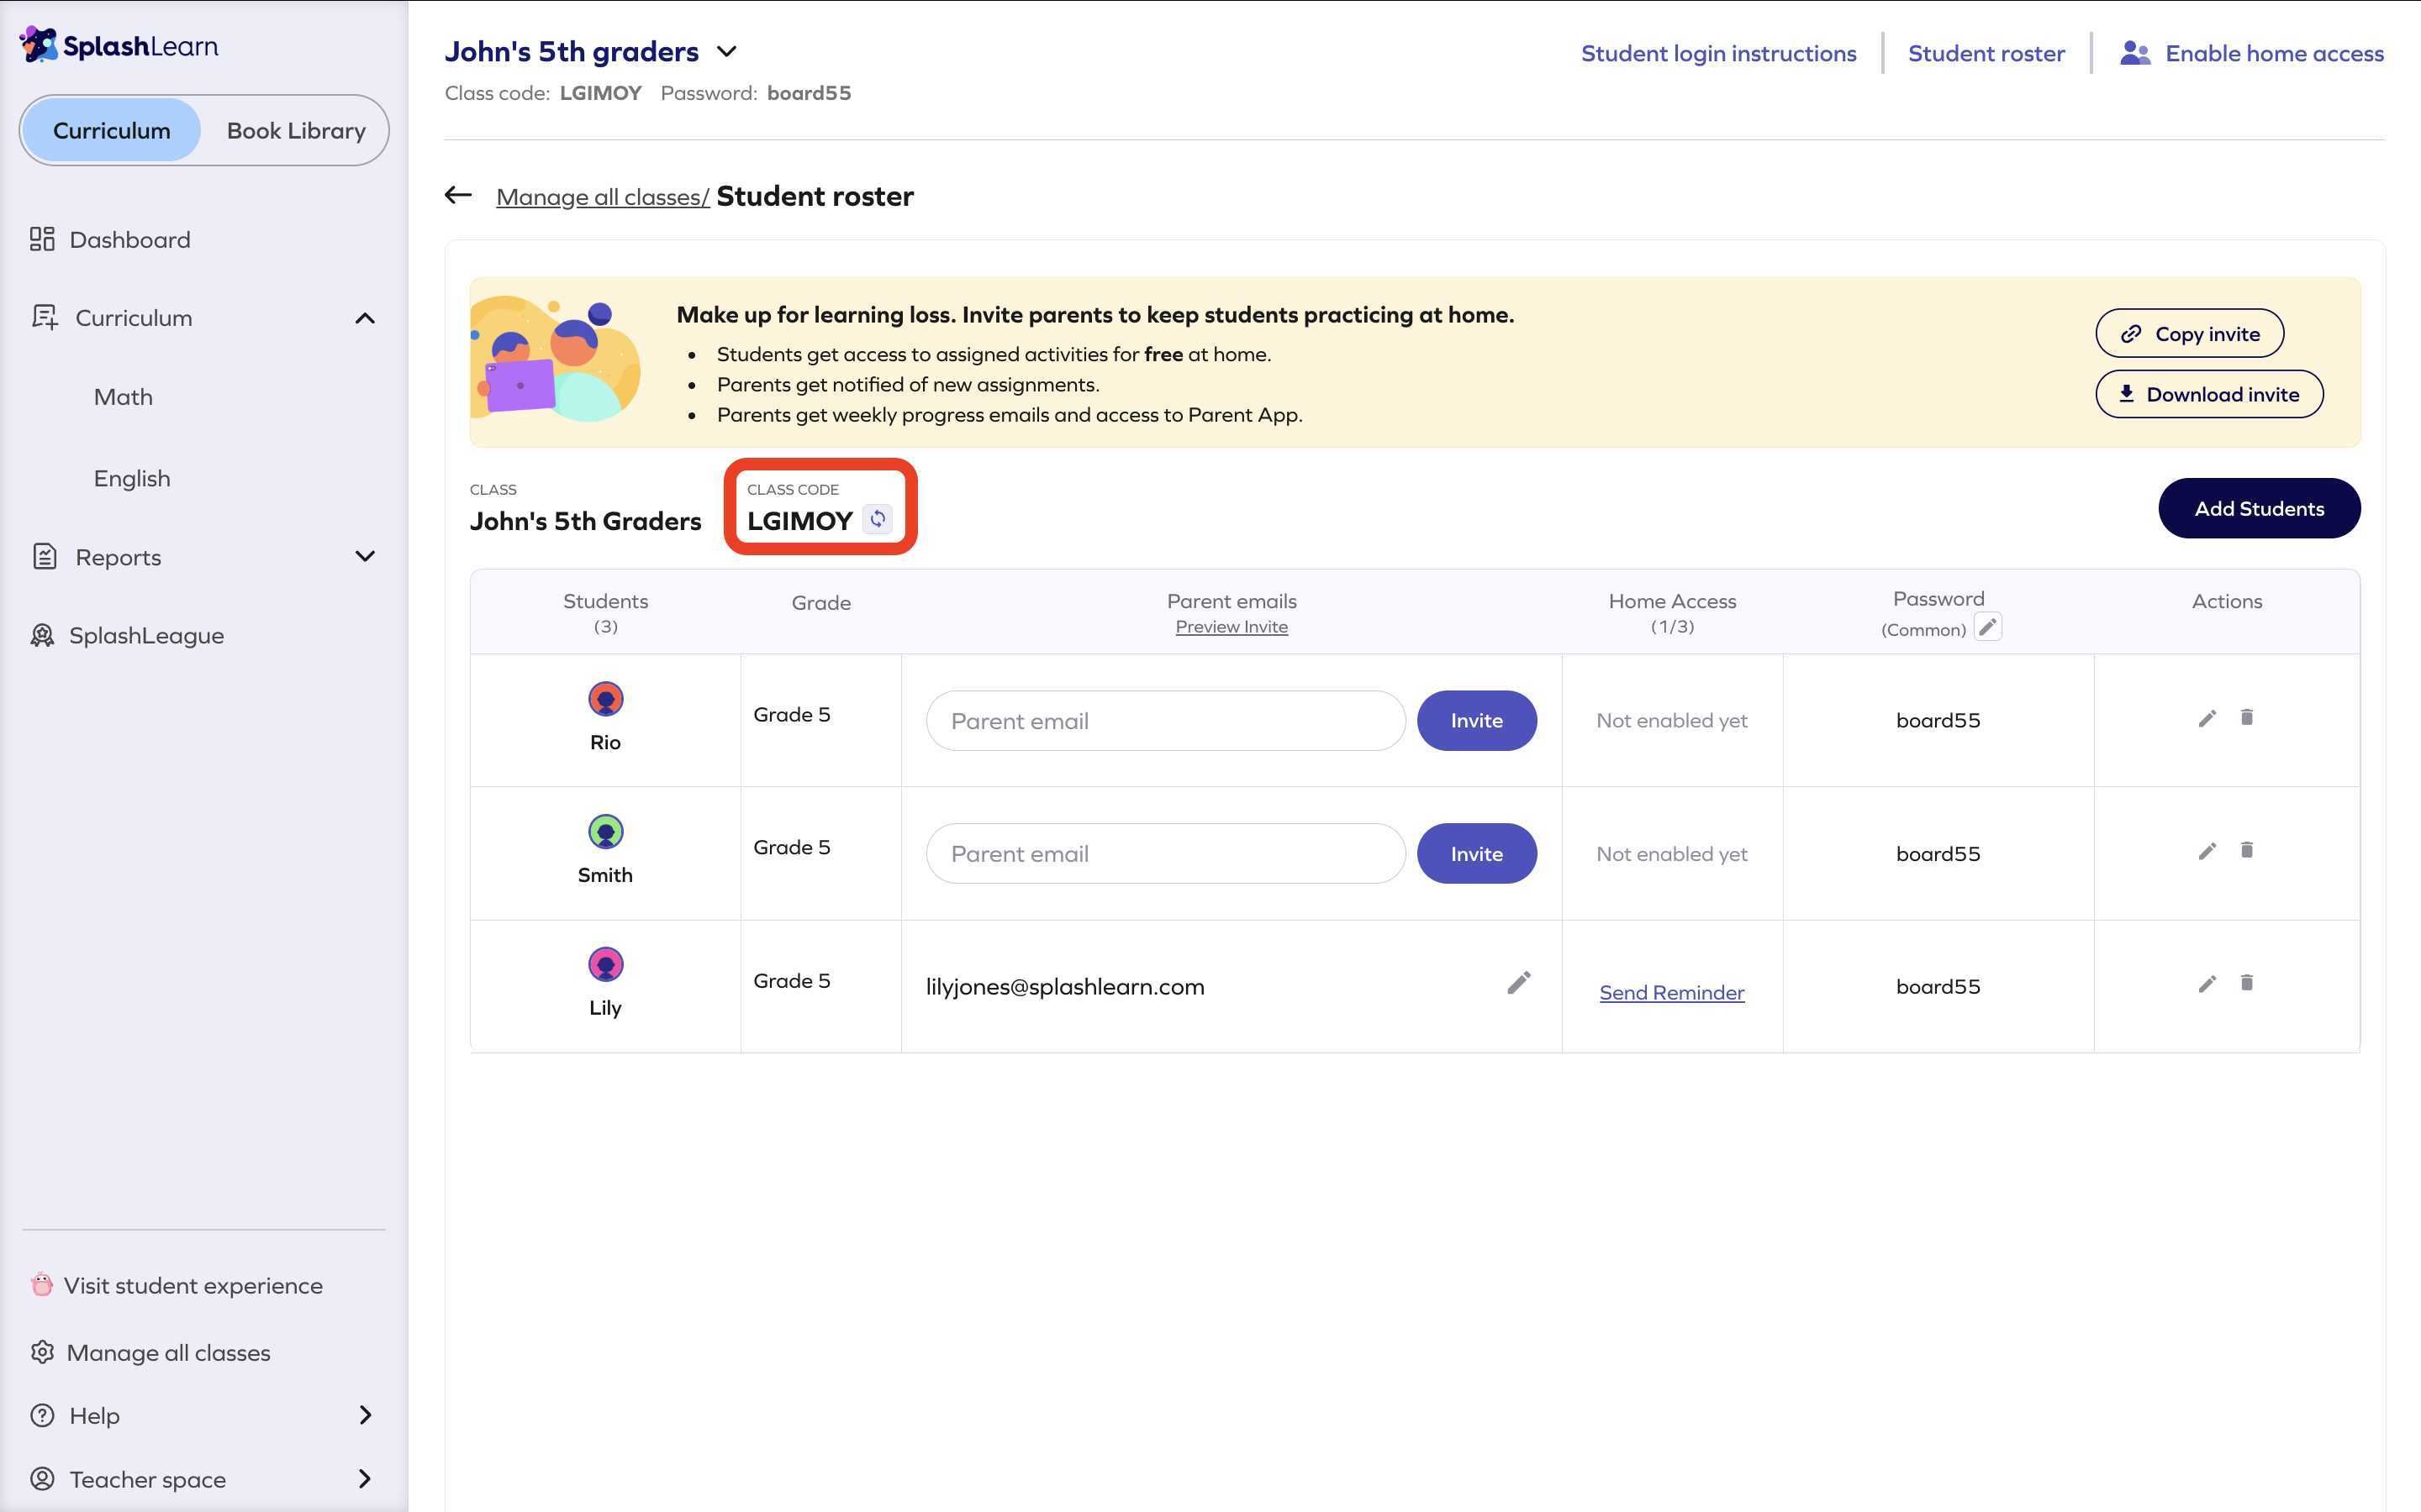Open the Math curriculum
Image resolution: width=2421 pixels, height=1512 pixels.
point(123,397)
